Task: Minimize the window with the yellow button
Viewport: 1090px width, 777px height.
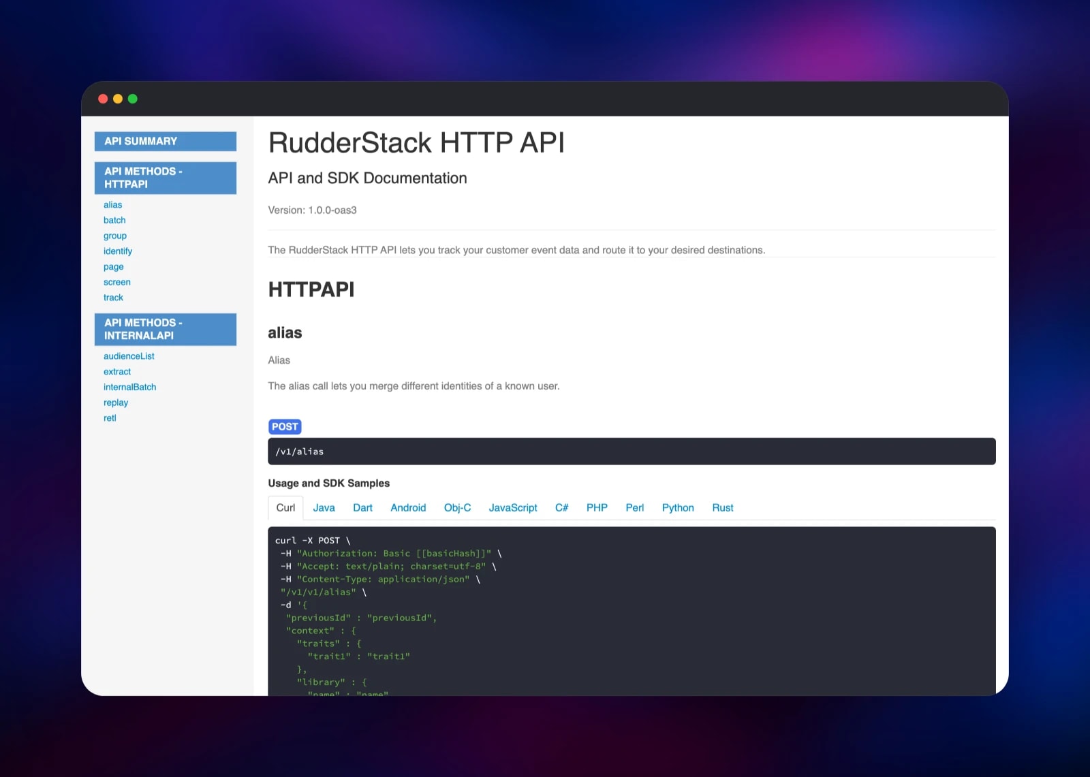Action: pos(118,99)
